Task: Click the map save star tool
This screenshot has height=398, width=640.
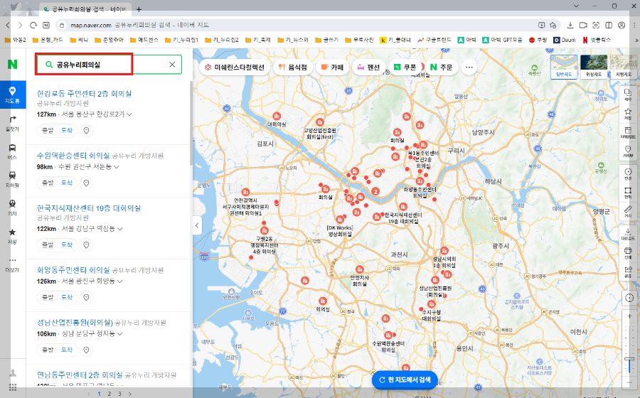Action: pos(628,114)
